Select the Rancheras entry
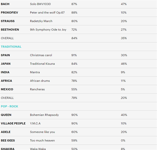157x150 pixels. tap(37, 89)
